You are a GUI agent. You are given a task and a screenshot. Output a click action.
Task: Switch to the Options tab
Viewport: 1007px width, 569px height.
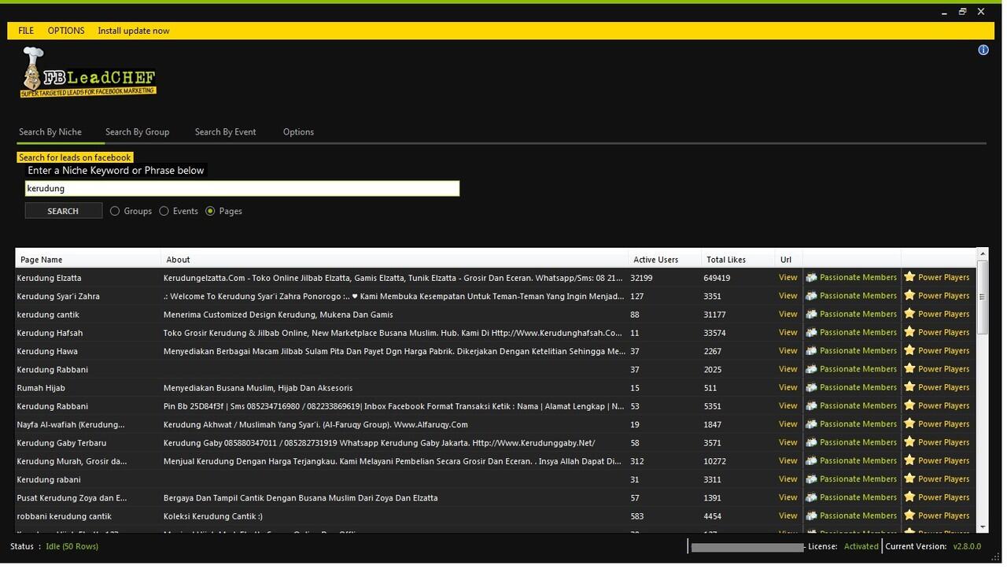298,131
